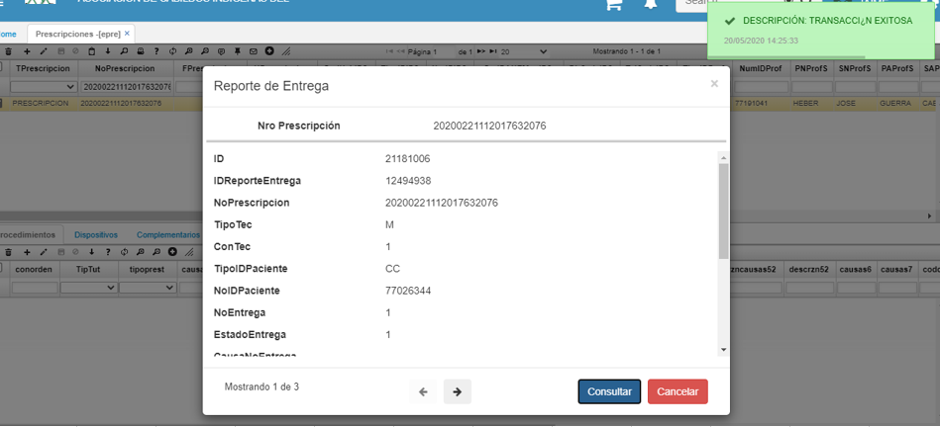940x427 pixels.
Task: Go back using the left arrow in the dialog
Action: point(423,391)
